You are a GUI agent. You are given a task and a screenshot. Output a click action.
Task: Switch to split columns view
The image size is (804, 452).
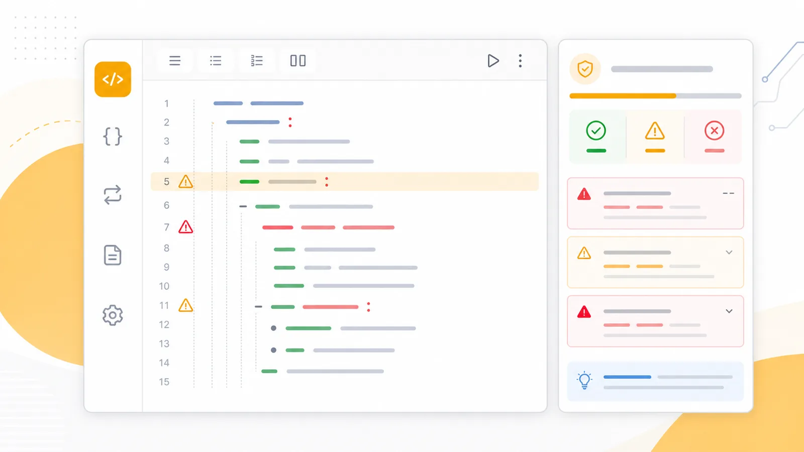click(298, 61)
